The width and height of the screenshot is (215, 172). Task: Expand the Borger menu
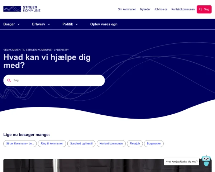(x=11, y=24)
